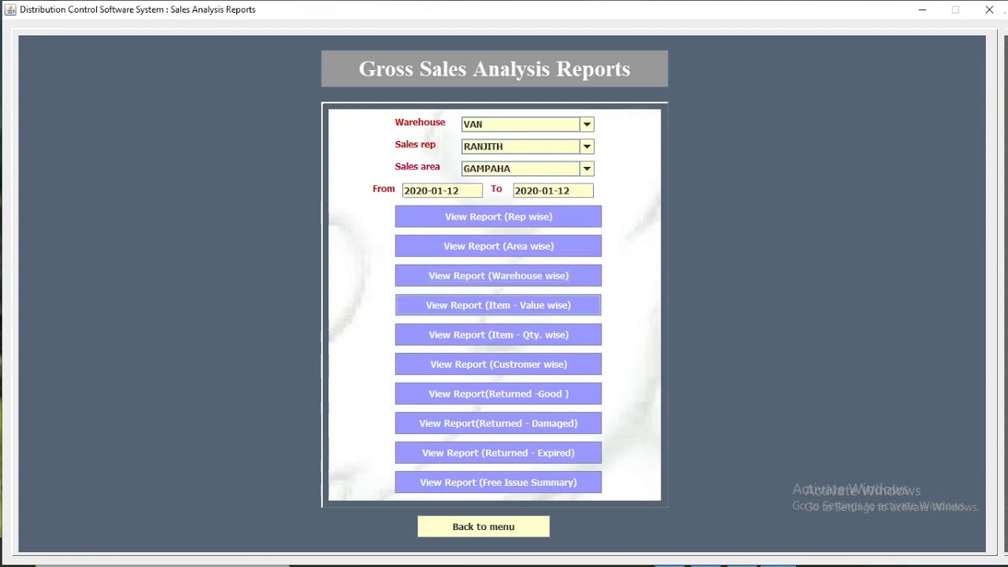Screen dimensions: 1008x567
Task: Select the RANJITH sales rep combo box
Action: tap(528, 146)
